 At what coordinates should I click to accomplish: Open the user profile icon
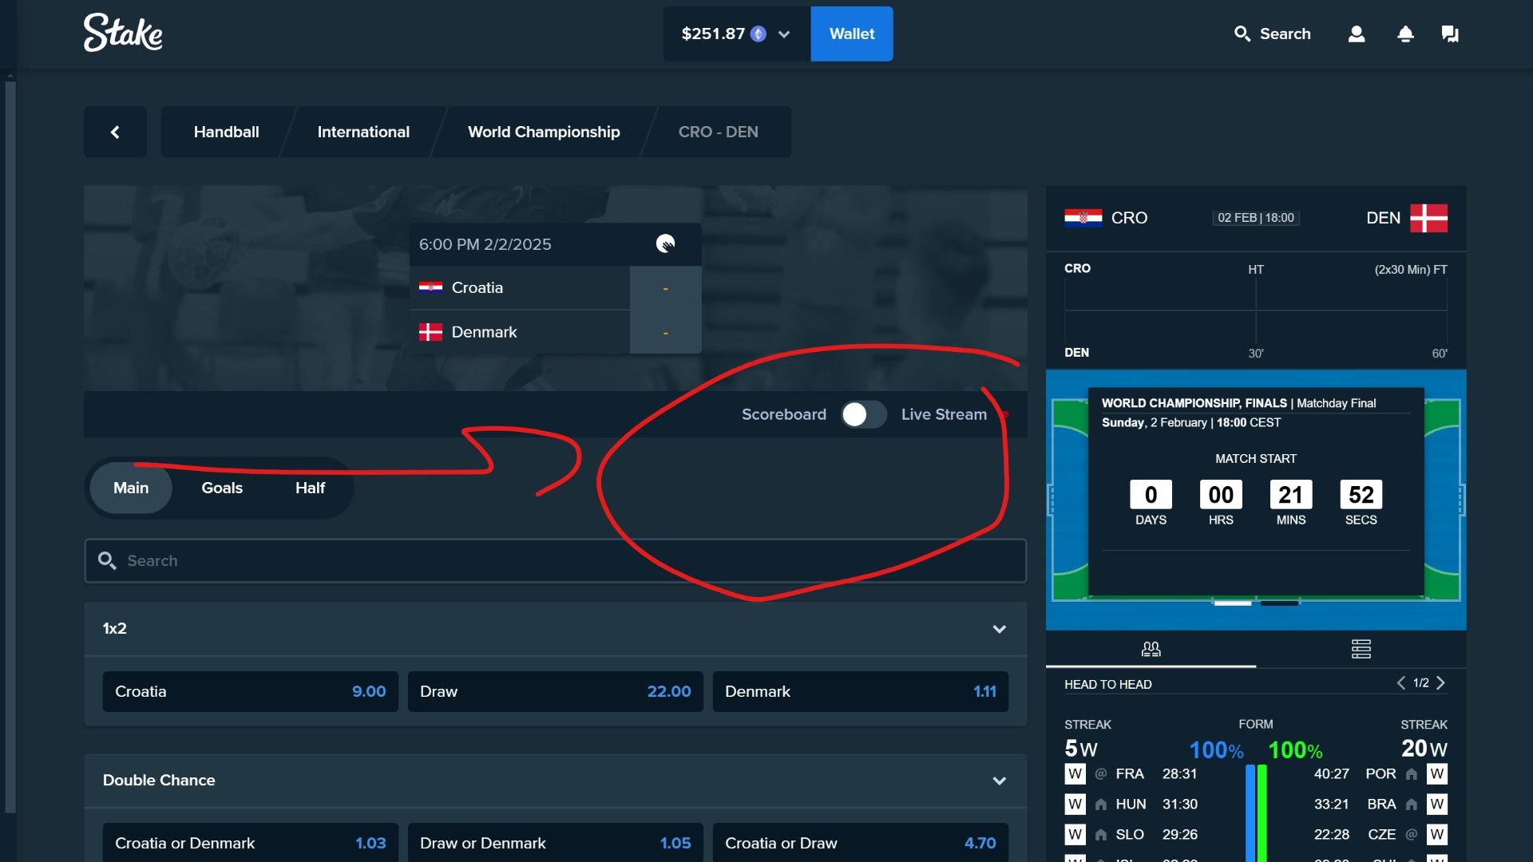[x=1356, y=34]
